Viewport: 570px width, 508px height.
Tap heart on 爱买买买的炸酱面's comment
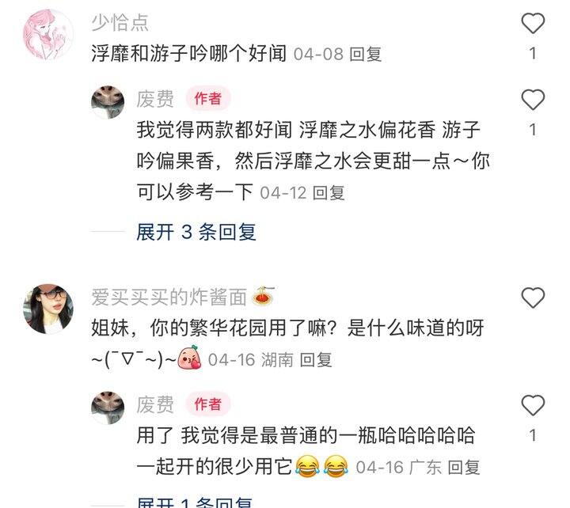coord(533,298)
